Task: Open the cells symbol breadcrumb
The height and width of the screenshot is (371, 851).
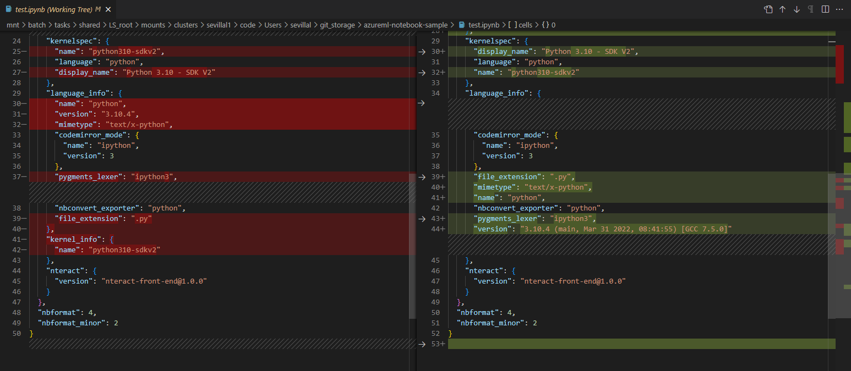Action: coord(520,25)
